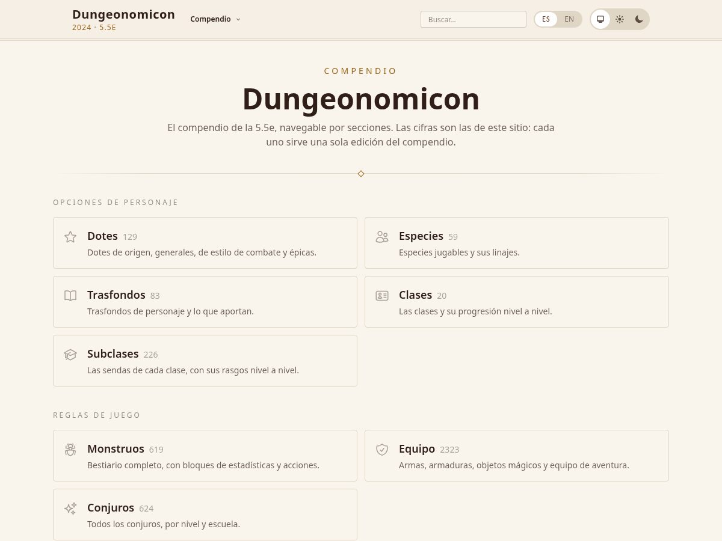Click the Especies count 59

pyautogui.click(x=453, y=237)
